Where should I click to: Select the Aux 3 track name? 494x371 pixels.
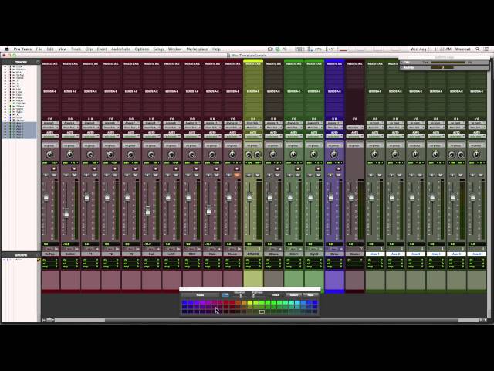tap(415, 254)
